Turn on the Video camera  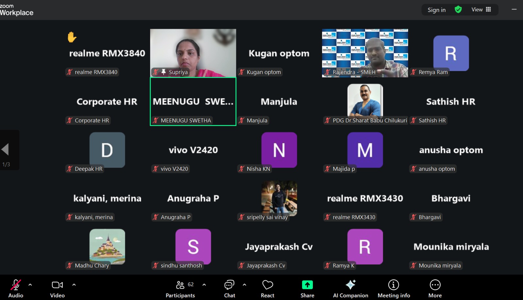pyautogui.click(x=57, y=288)
